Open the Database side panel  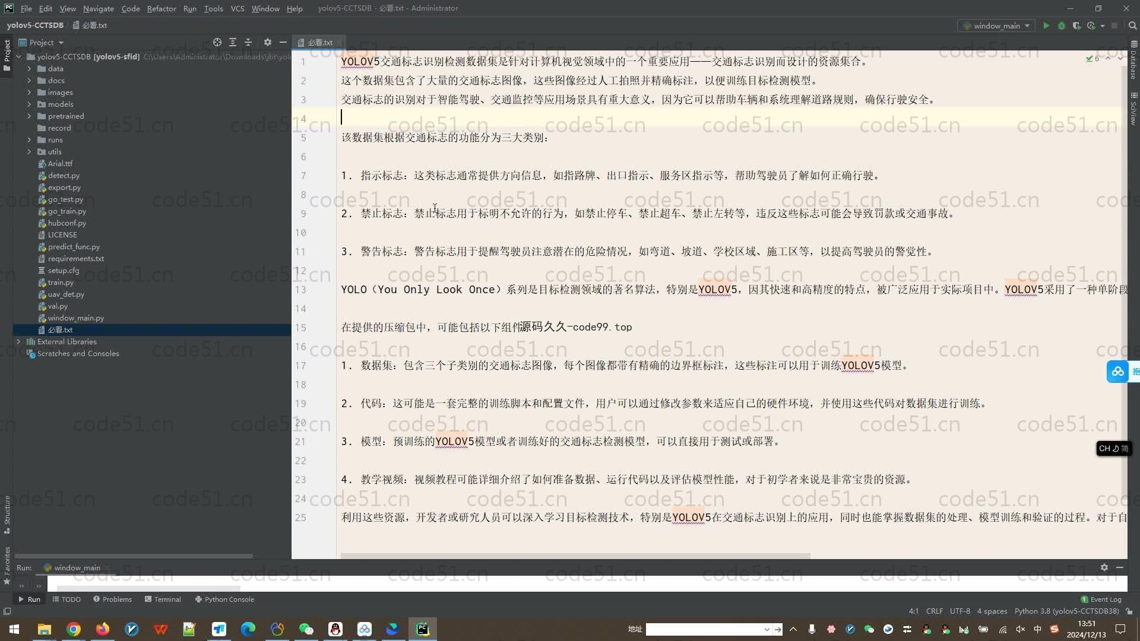(x=1133, y=61)
